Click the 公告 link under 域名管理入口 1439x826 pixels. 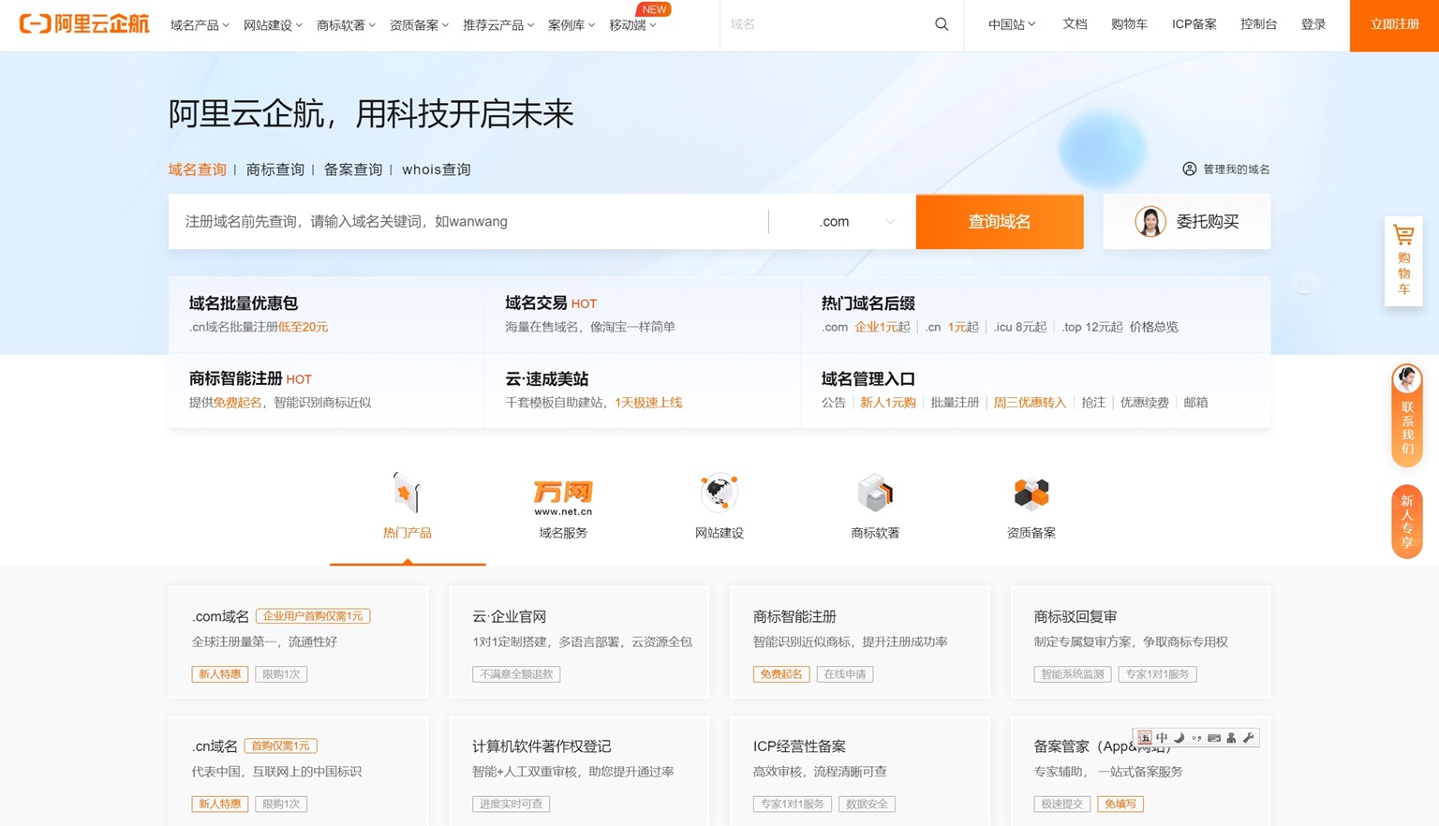click(834, 403)
